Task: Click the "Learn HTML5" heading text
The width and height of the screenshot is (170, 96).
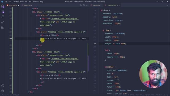Action: pyautogui.click(x=50, y=75)
